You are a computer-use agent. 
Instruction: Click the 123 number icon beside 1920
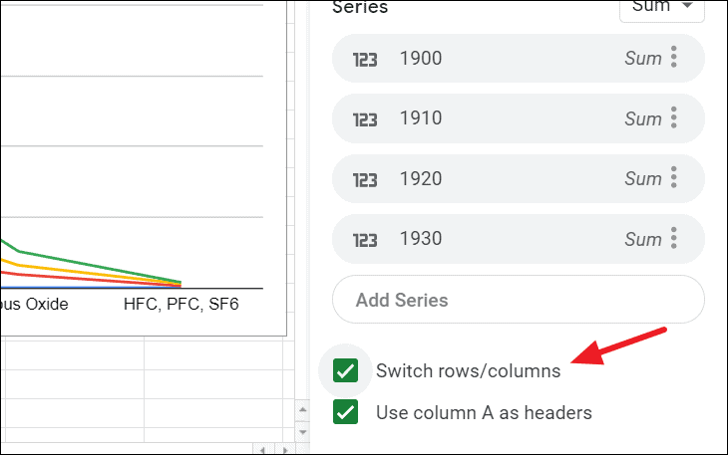pos(365,180)
